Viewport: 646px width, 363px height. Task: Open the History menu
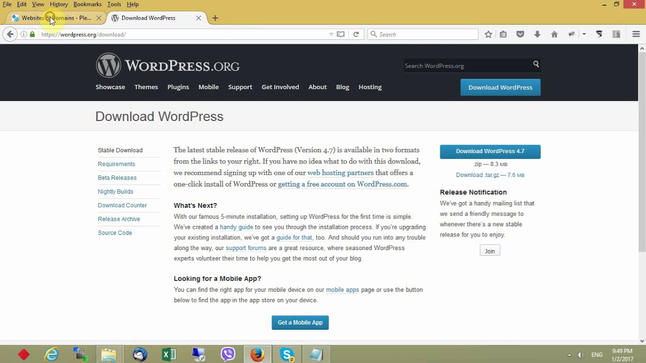(x=59, y=4)
